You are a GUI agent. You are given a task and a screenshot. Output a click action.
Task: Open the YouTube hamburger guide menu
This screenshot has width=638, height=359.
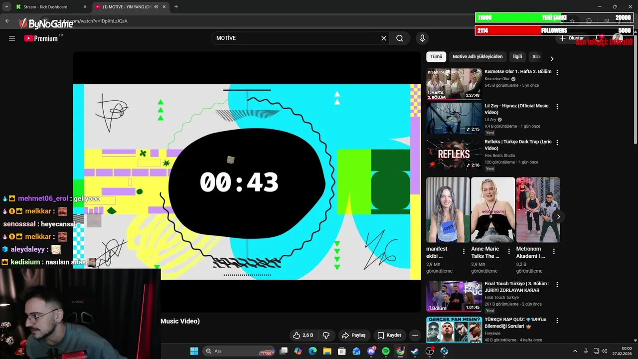click(x=12, y=38)
